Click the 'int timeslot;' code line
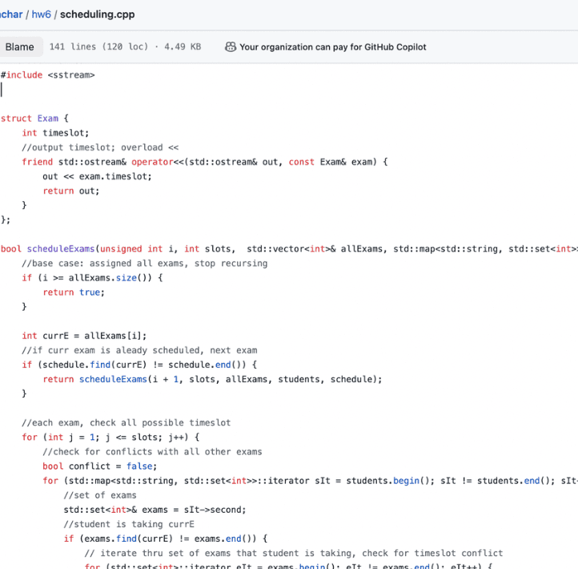This screenshot has height=569, width=578. click(x=55, y=133)
